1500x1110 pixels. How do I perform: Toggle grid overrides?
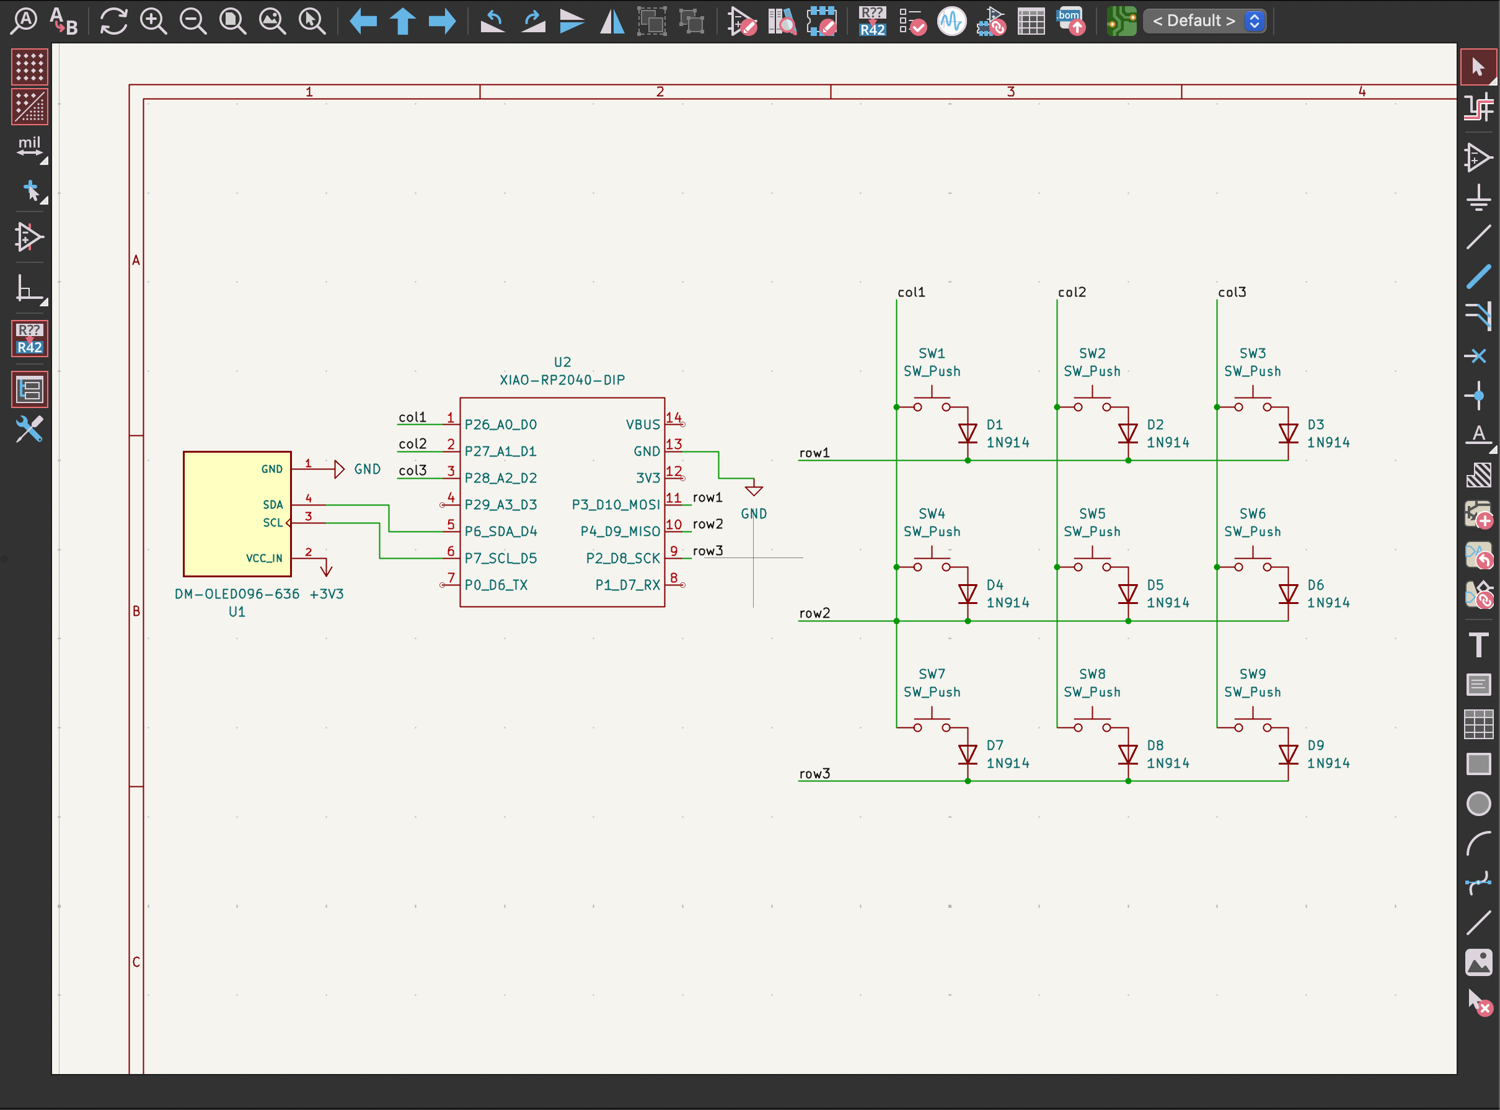[x=30, y=106]
